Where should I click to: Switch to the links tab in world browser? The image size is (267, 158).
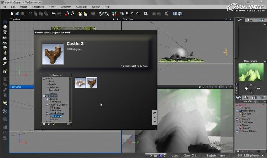tap(262, 98)
